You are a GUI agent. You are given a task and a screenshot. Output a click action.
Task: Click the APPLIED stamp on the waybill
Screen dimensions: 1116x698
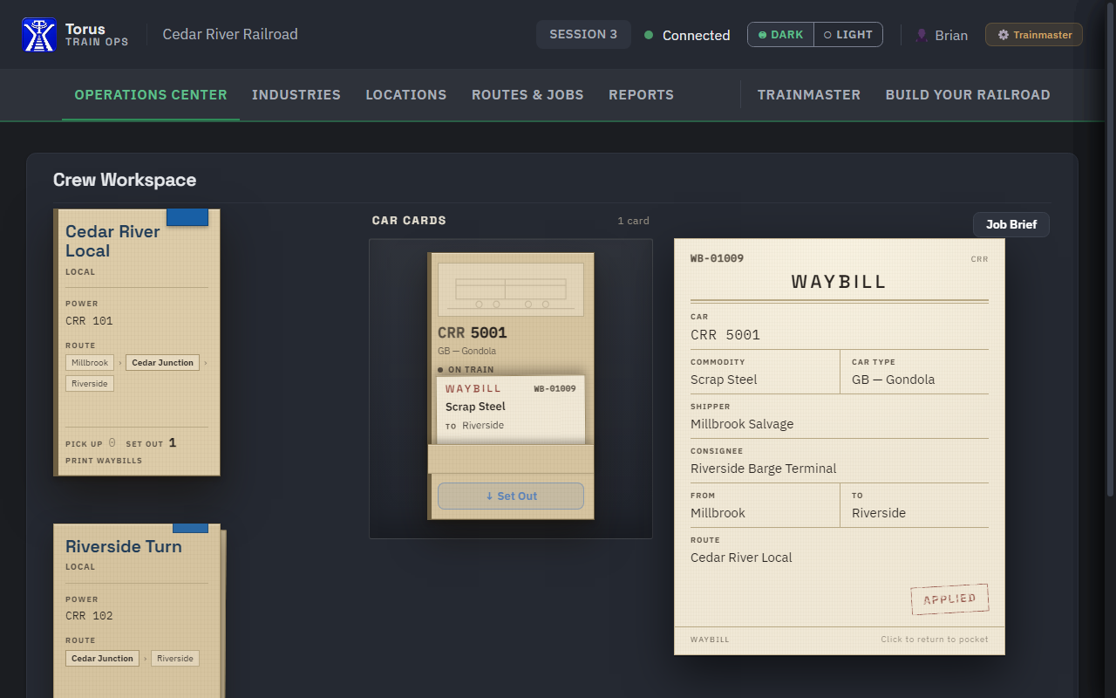coord(949,599)
